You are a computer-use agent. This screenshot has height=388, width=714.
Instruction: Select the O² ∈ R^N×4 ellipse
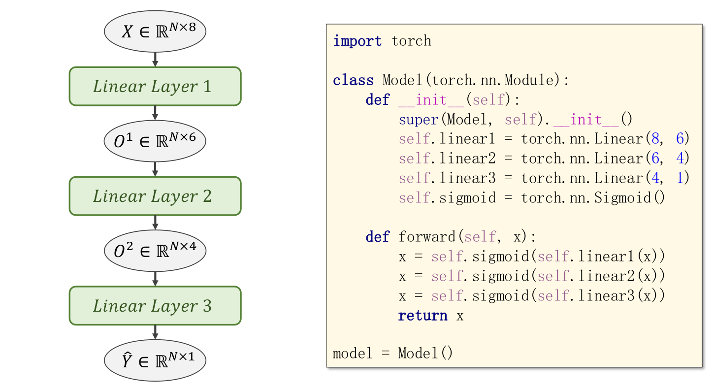pos(155,251)
